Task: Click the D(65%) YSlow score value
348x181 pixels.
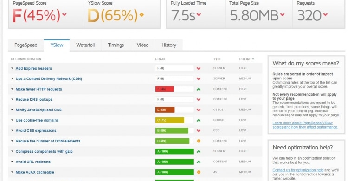Action: click(113, 15)
